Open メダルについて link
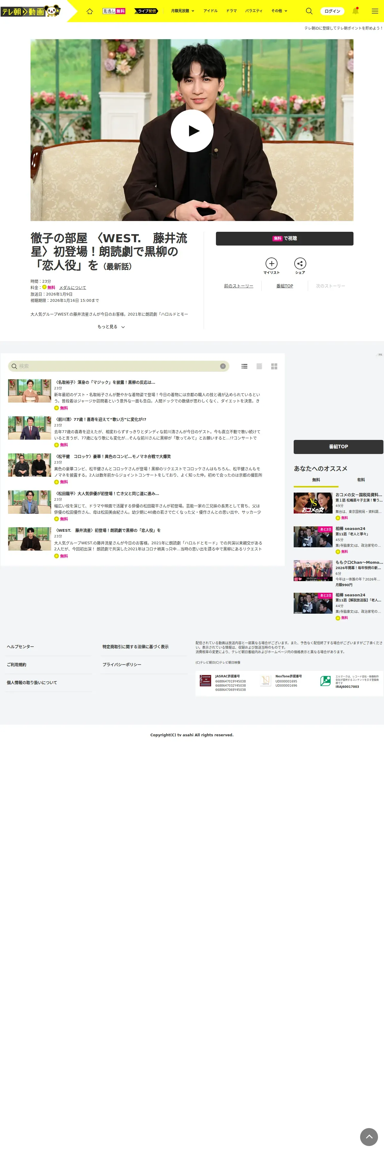384x1152 pixels. point(72,288)
